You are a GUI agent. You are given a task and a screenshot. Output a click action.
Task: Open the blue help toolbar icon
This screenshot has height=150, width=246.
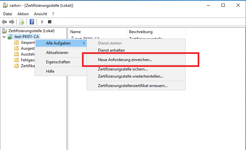click(x=32, y=22)
